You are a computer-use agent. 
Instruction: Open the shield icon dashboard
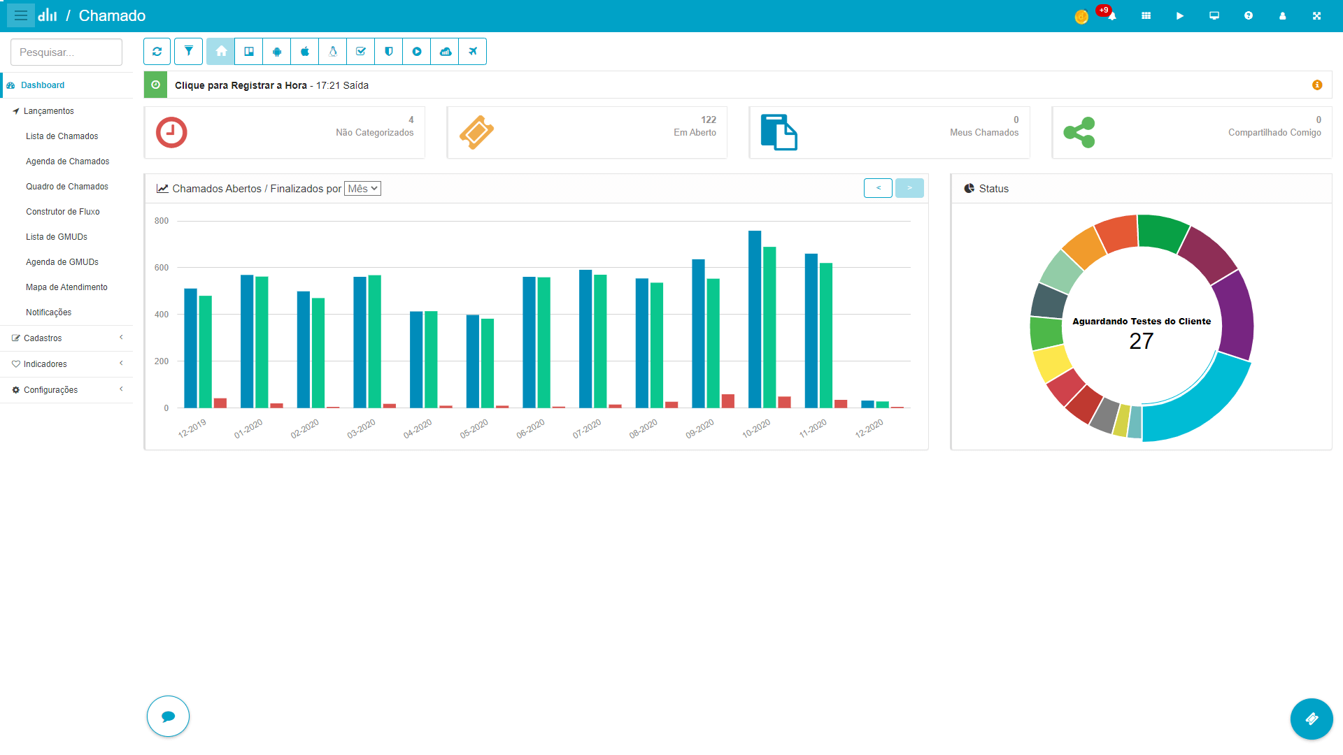pyautogui.click(x=389, y=52)
